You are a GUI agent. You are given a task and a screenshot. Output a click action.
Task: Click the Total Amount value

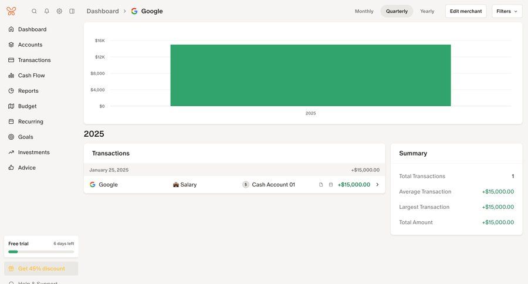[497, 222]
